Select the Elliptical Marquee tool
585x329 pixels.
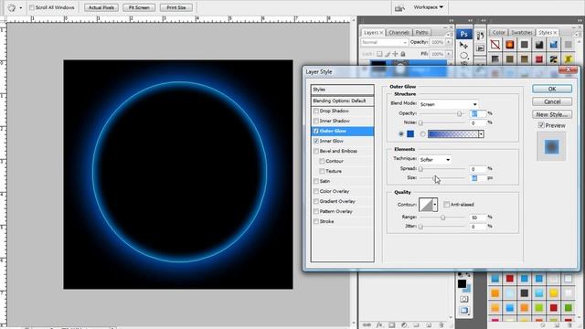pyautogui.click(x=463, y=56)
